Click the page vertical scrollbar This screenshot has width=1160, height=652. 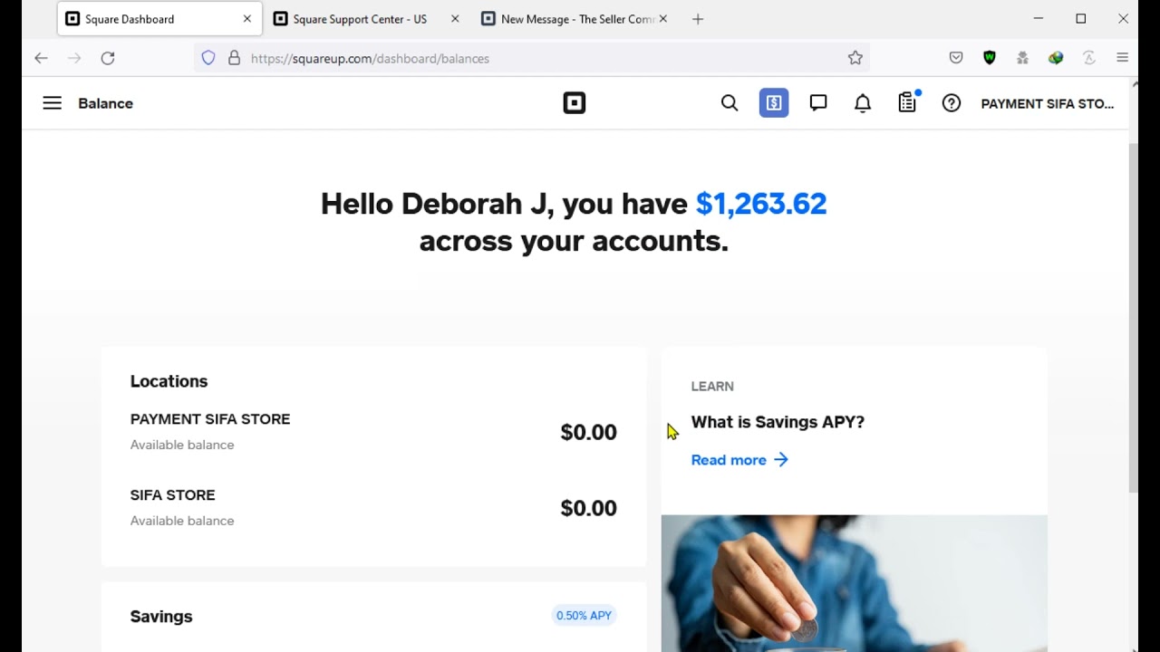tap(1134, 317)
